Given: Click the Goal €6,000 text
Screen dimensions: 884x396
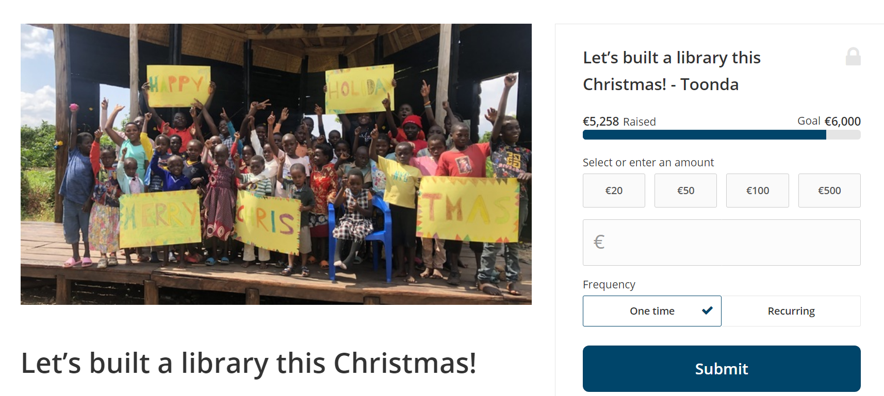Looking at the screenshot, I should pyautogui.click(x=829, y=121).
